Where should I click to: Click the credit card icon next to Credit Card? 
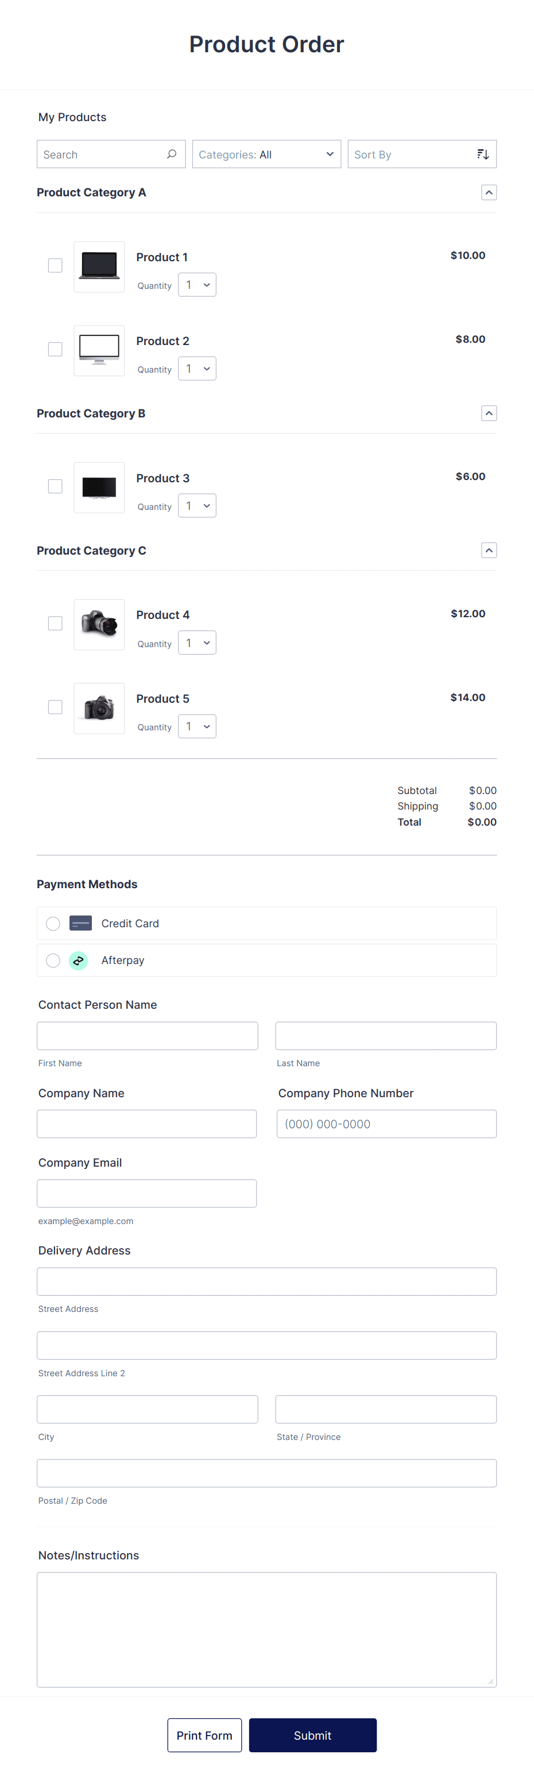pyautogui.click(x=80, y=923)
